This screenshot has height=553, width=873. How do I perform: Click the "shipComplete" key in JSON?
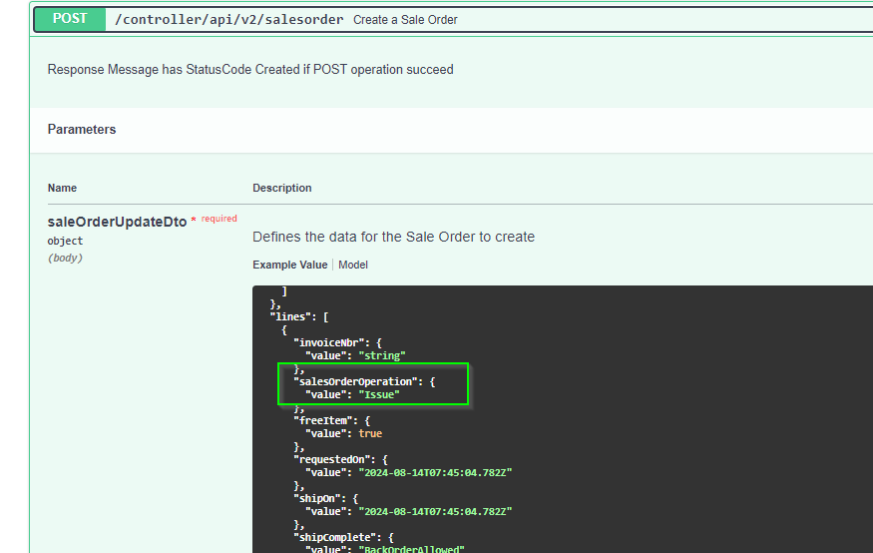click(x=336, y=537)
